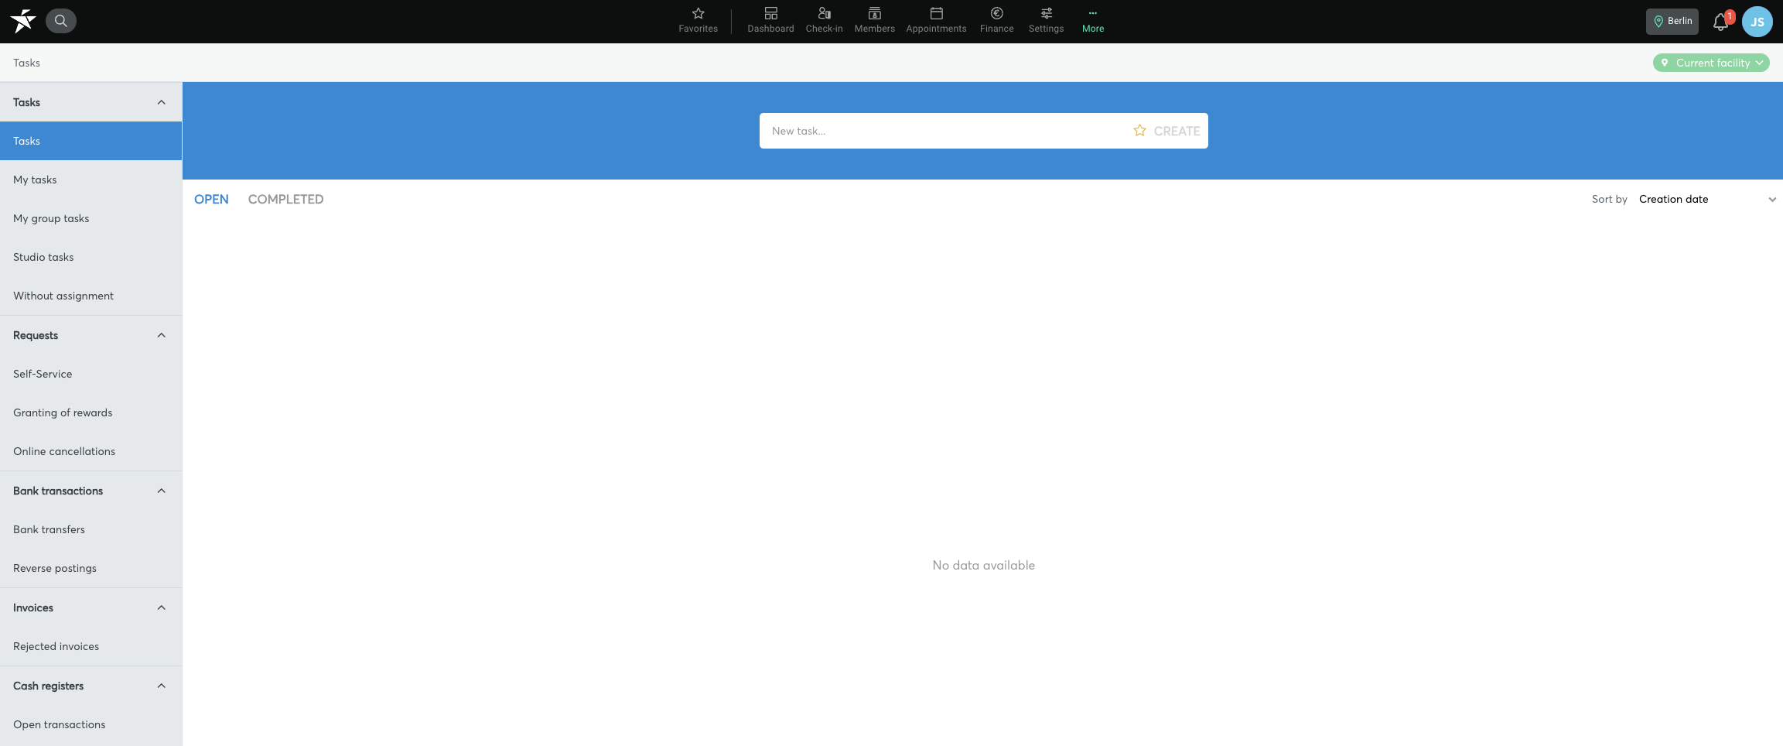The height and width of the screenshot is (746, 1783).
Task: Switch to the COMPLETED tab
Action: pyautogui.click(x=285, y=199)
